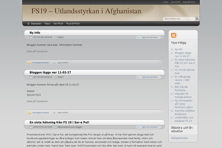This screenshot has height=148, width=222.
Task: Click Post till FS19 in top header strip
Action: [189, 2]
